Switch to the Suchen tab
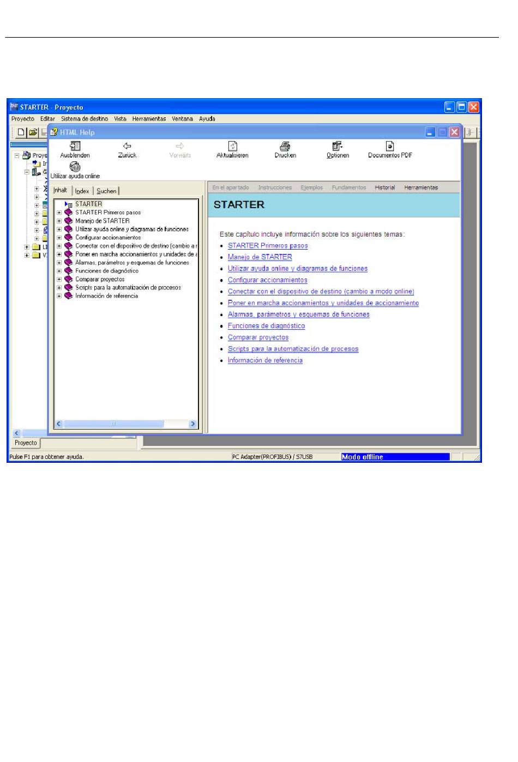Screen dimensions: 518x762 pos(106,191)
